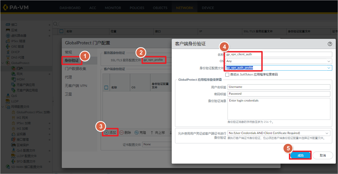This screenshot has width=338, height=174.
Task: Click the 无客户端应用 icon
Action: [13, 85]
